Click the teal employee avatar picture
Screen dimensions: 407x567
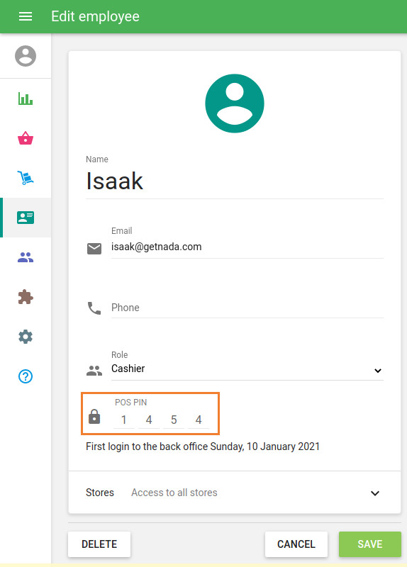click(235, 103)
